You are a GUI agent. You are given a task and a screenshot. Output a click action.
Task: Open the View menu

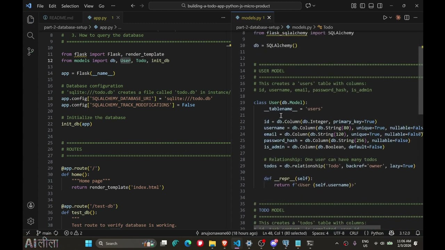89,6
